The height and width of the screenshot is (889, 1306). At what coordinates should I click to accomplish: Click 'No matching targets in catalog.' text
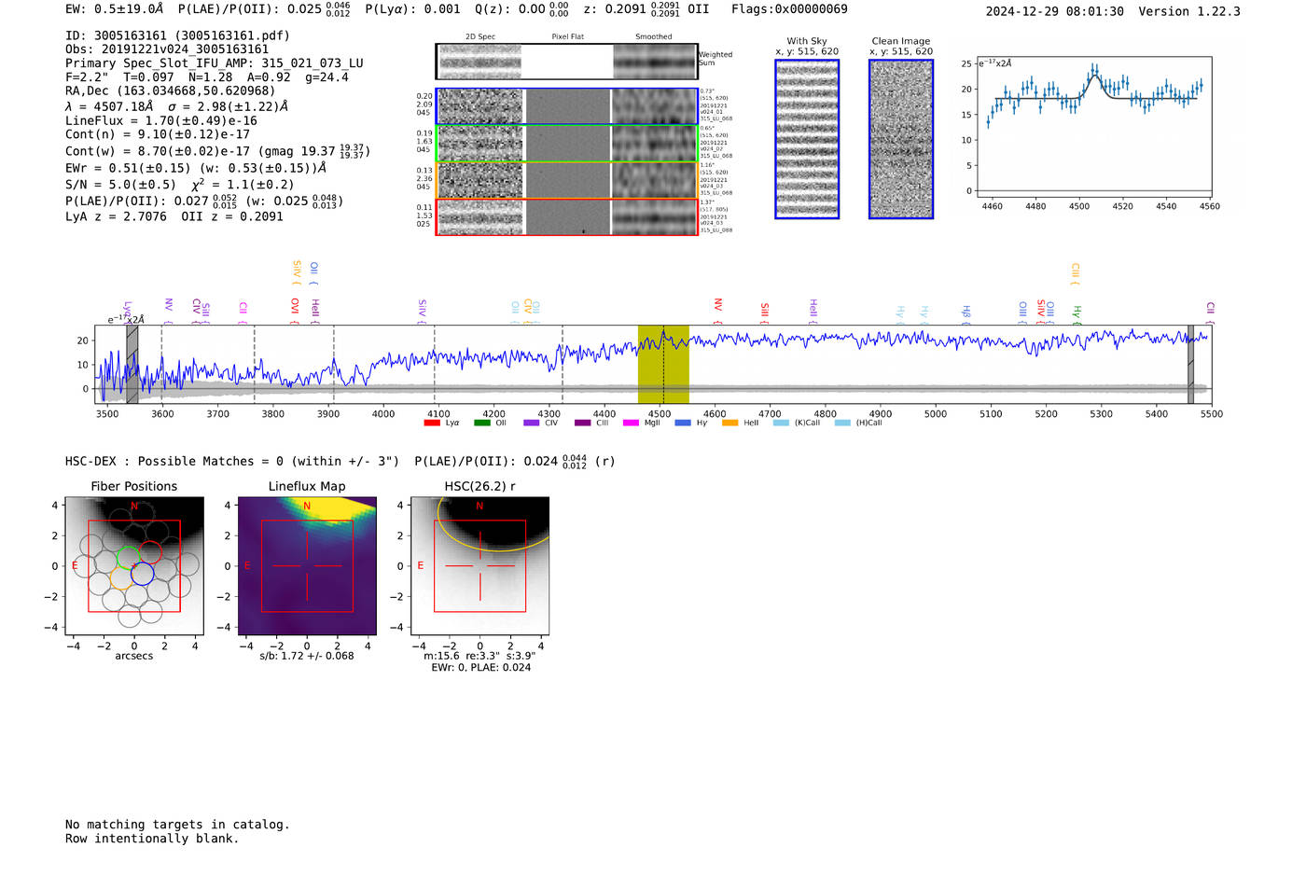point(177,825)
